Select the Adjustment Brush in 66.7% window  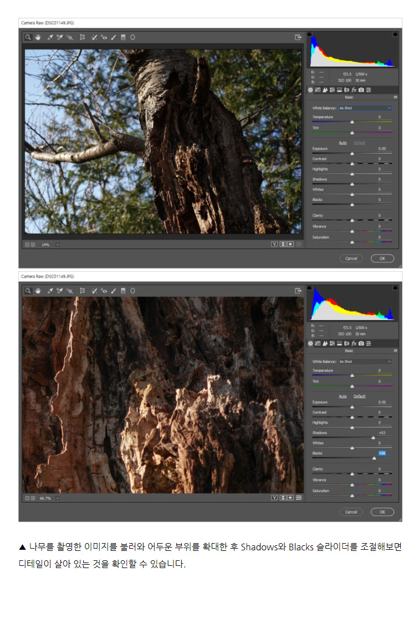click(x=114, y=291)
